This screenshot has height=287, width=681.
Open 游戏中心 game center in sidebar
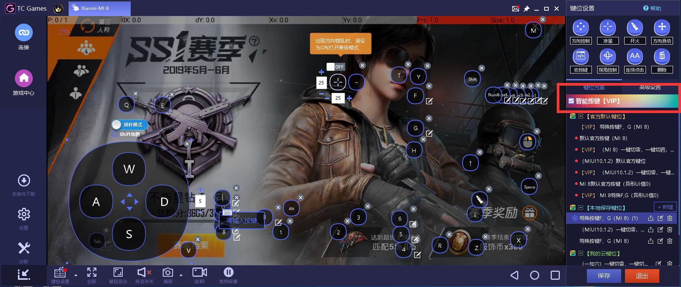click(x=24, y=78)
